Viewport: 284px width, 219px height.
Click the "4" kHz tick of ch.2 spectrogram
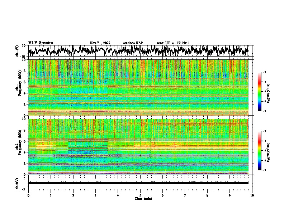(25, 152)
